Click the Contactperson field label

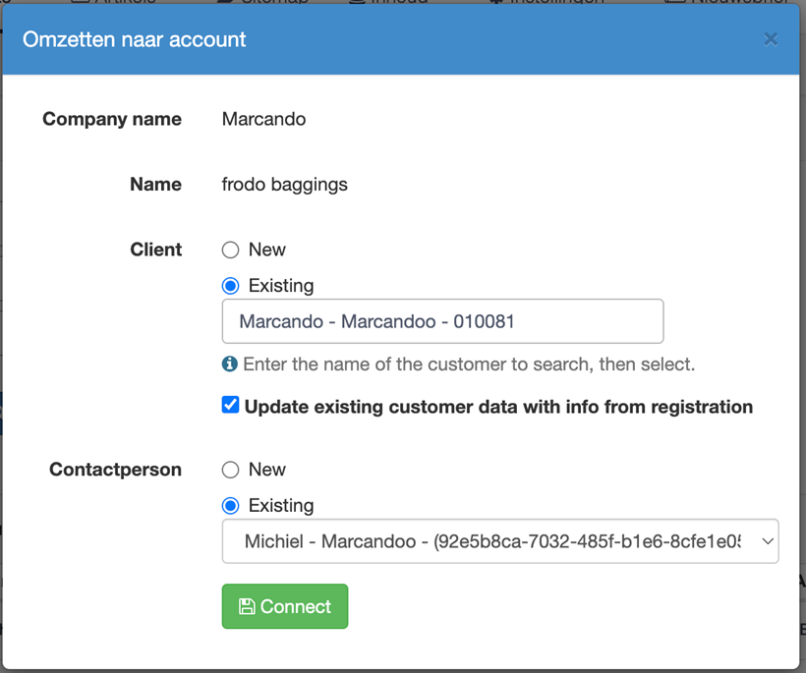point(116,470)
